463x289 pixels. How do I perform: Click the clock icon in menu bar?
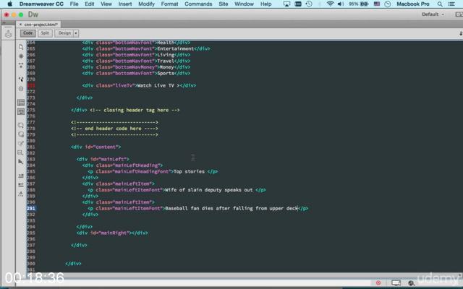pyautogui.click(x=388, y=4)
